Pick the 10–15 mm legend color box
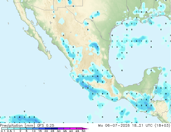The height and width of the screenshot is (132, 171). [36, 128]
